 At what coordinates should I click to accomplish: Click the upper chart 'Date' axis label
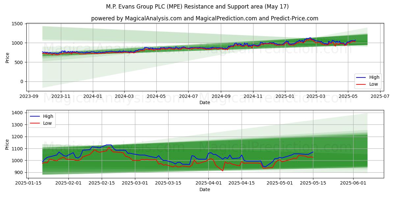(x=205, y=102)
